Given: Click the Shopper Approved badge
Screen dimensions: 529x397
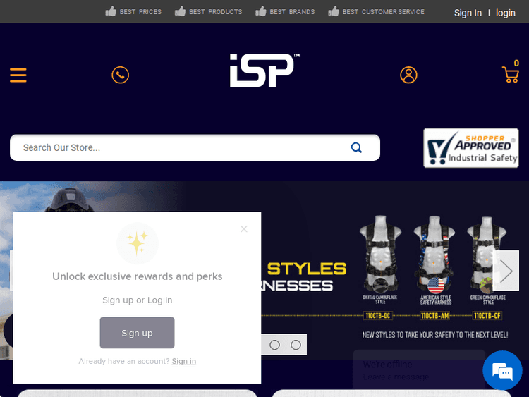Looking at the screenshot, I should (471, 148).
